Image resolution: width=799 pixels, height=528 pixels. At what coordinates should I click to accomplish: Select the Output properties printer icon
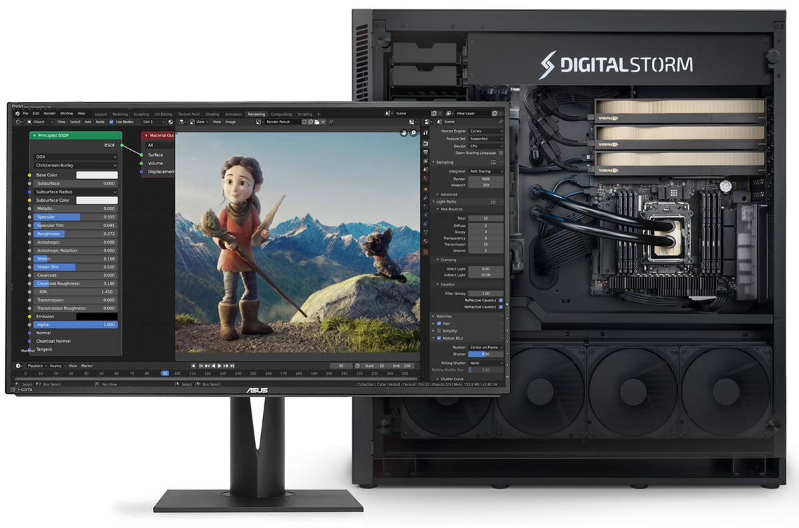pyautogui.click(x=425, y=152)
